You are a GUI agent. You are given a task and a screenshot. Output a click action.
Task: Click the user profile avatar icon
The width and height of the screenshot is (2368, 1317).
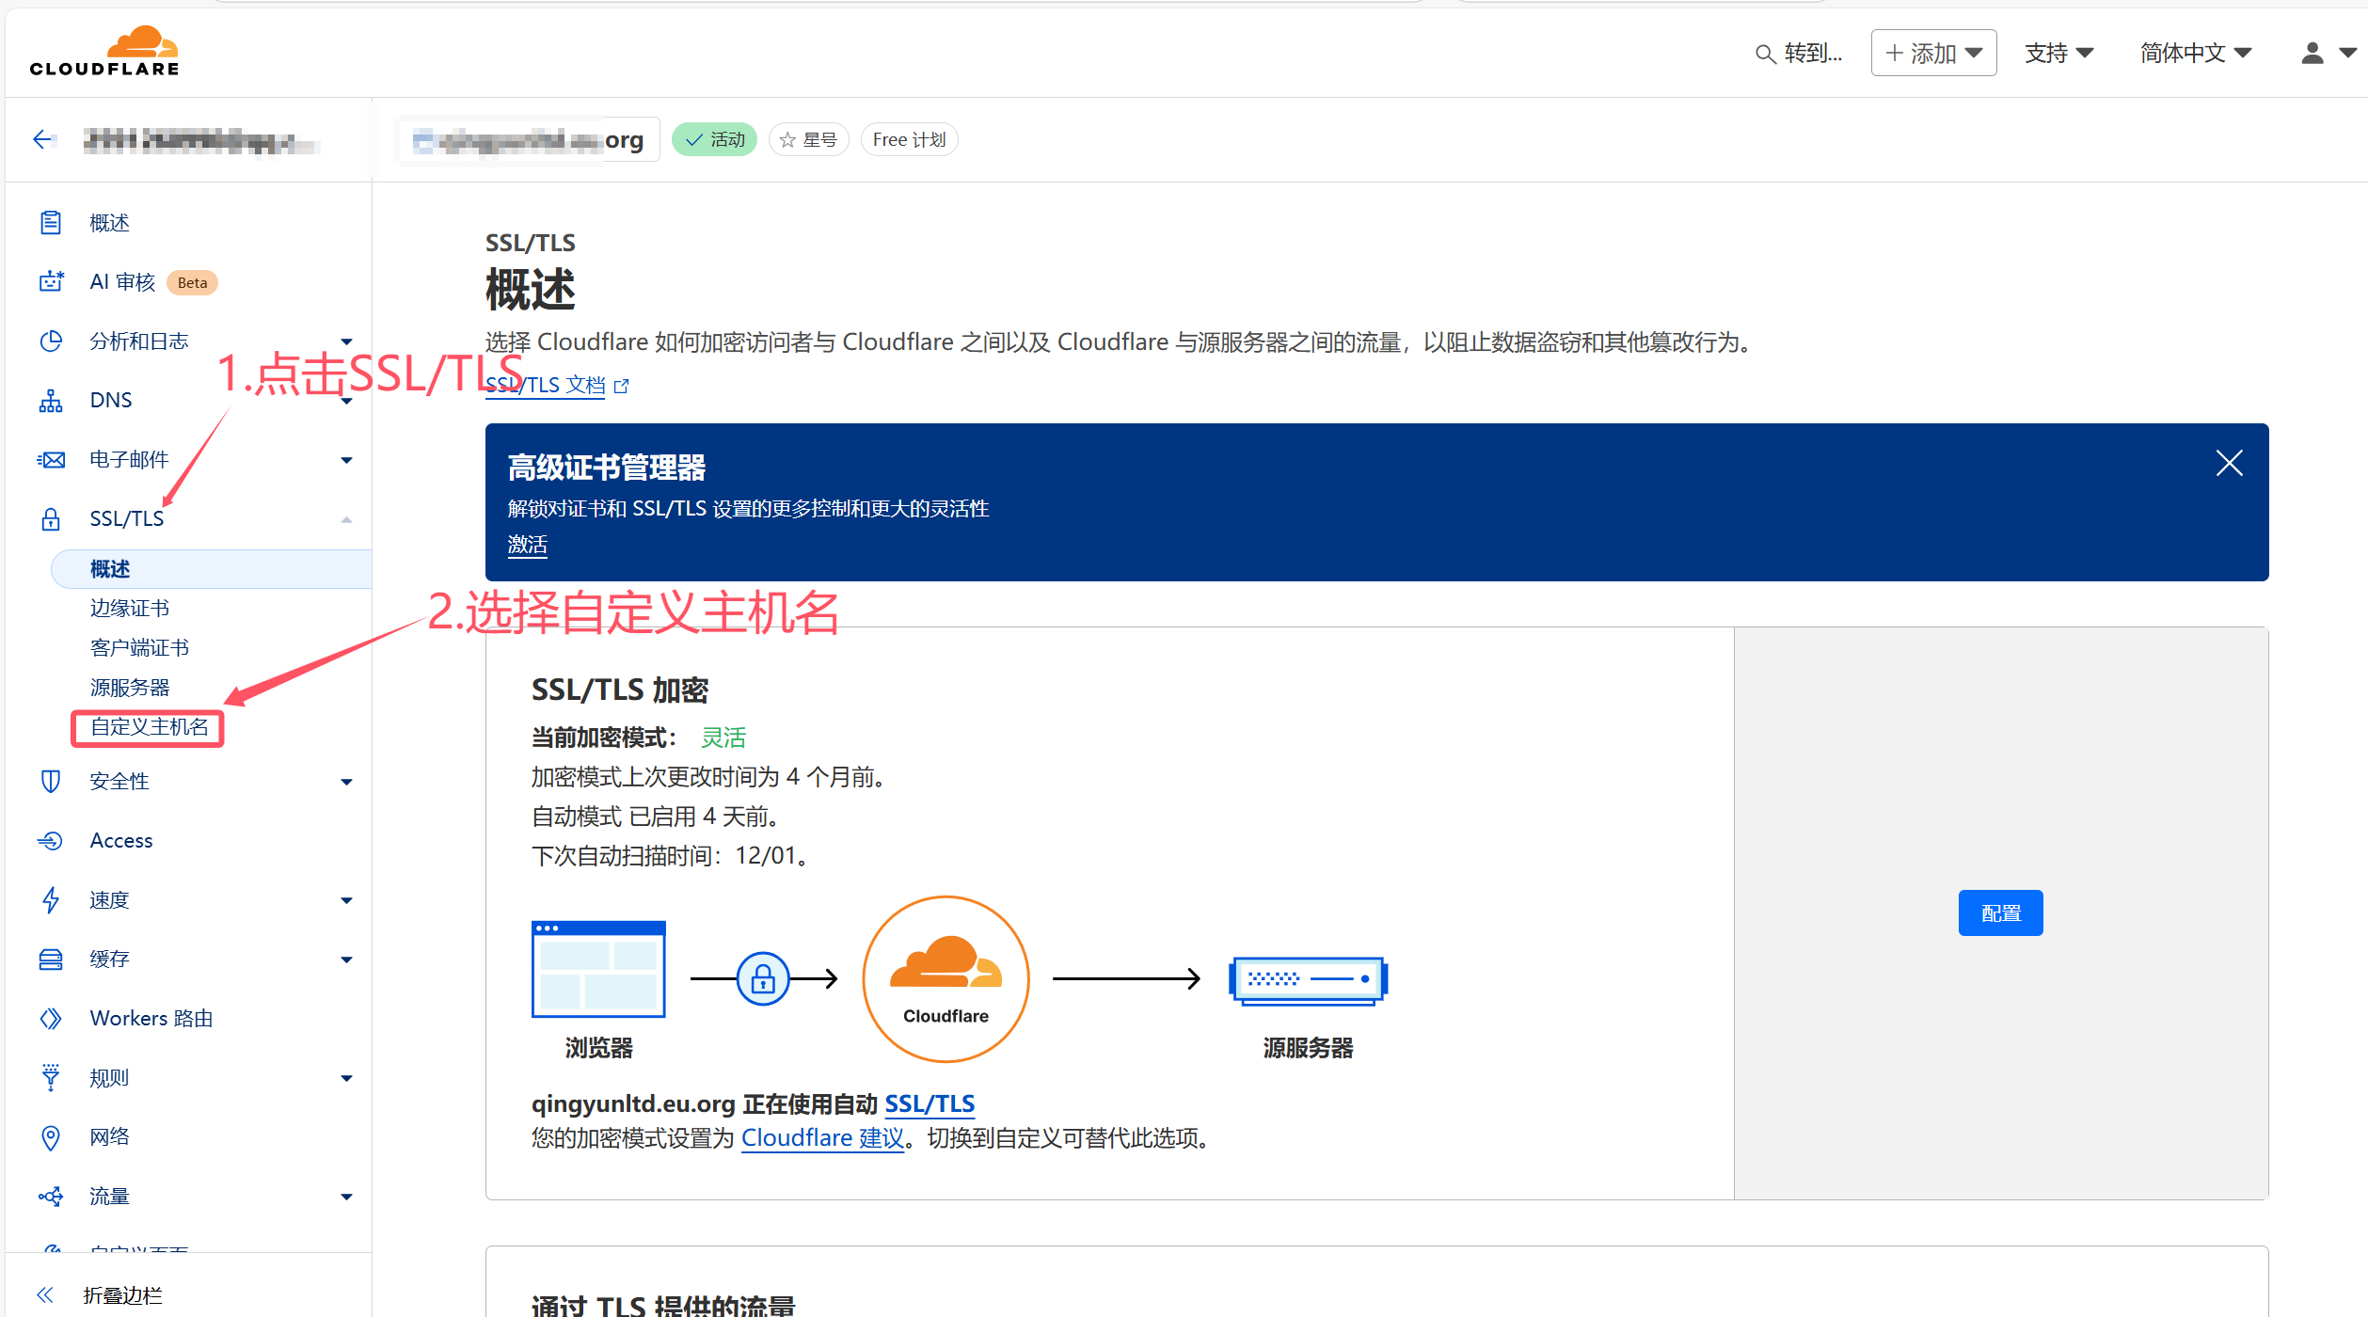(x=2312, y=53)
